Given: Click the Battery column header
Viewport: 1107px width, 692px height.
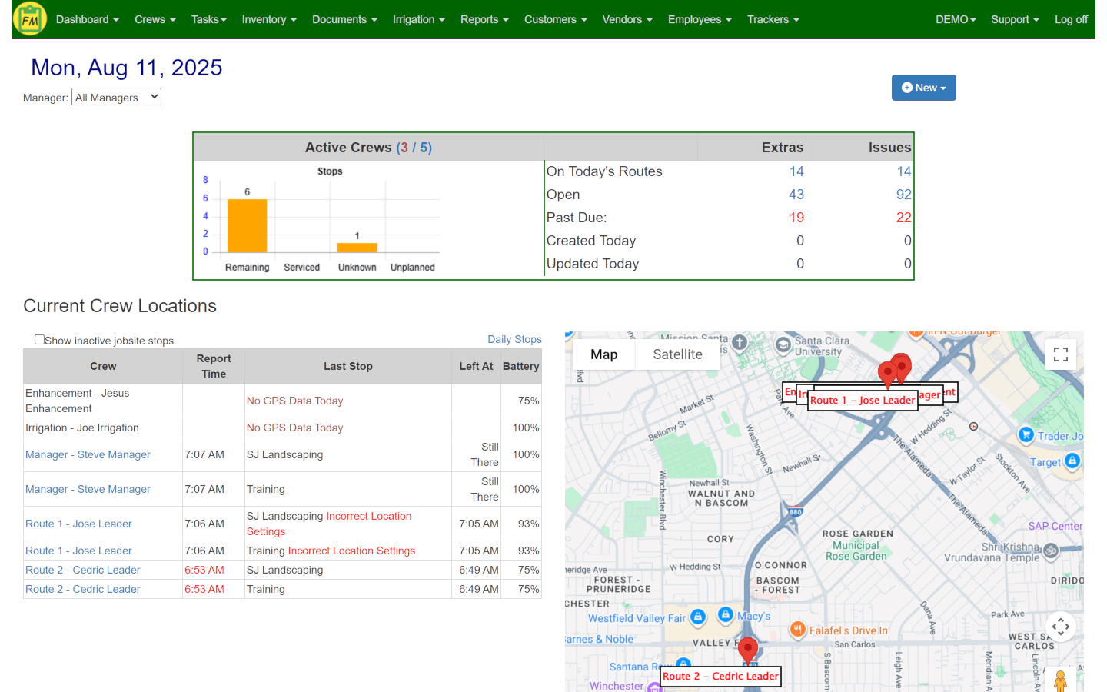Looking at the screenshot, I should (520, 366).
